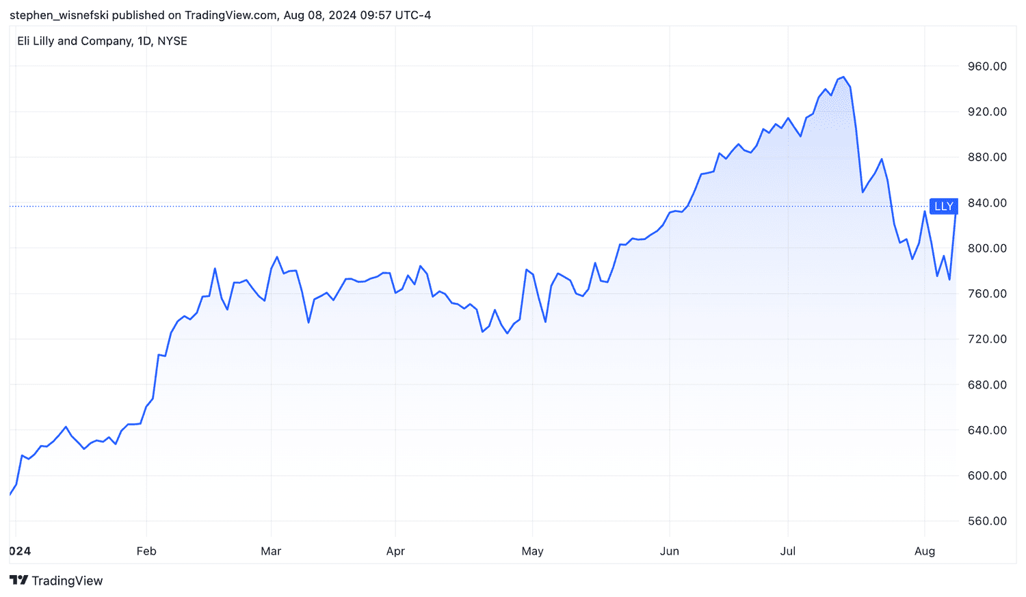Click the 920.00 price axis label
The width and height of the screenshot is (1026, 597).
[987, 111]
